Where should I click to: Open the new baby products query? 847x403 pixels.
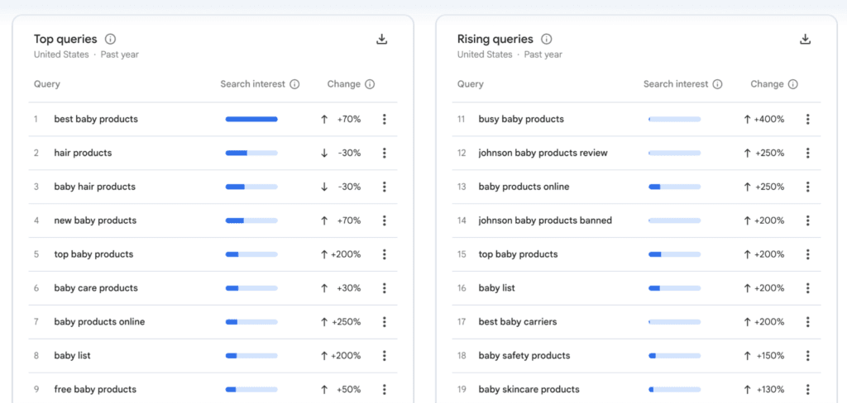(x=95, y=220)
